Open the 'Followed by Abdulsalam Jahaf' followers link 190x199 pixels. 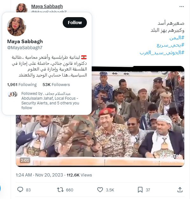[50, 101]
